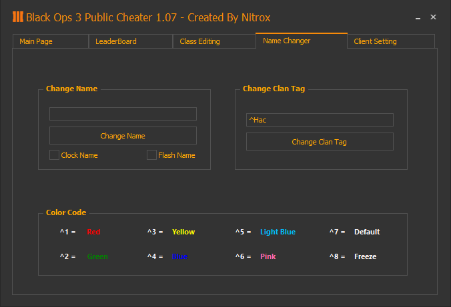Click the Light Blue color code label
Viewport: 451px width, 307px height.
(278, 232)
